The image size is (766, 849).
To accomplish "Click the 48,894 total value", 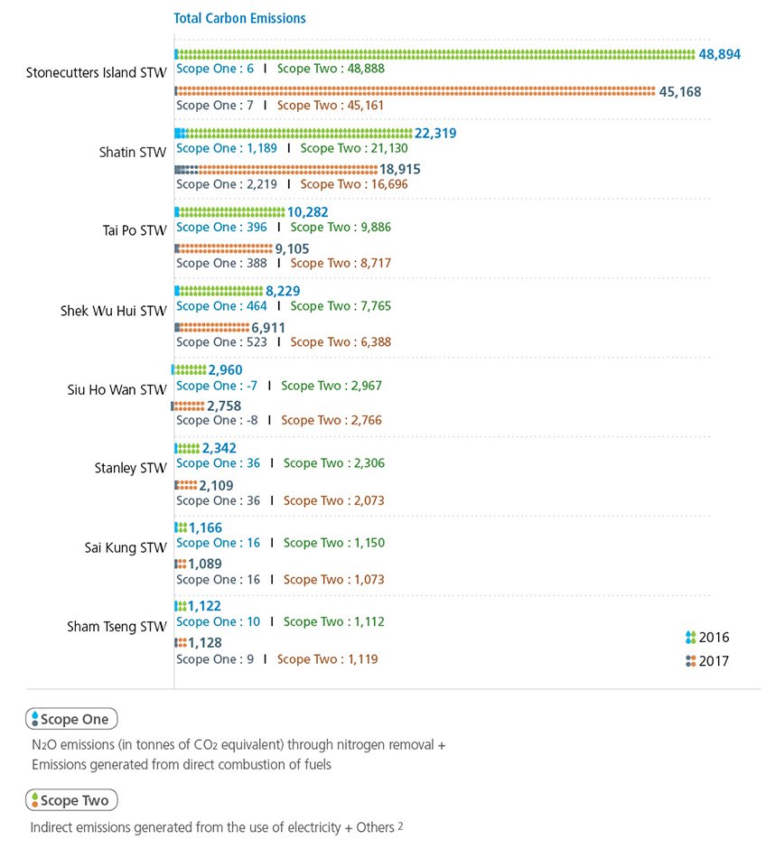I will (719, 54).
